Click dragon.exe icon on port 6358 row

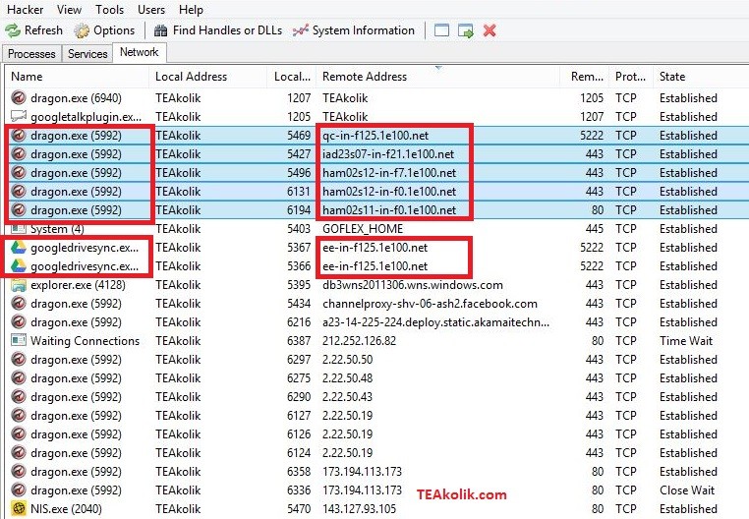tap(18, 471)
